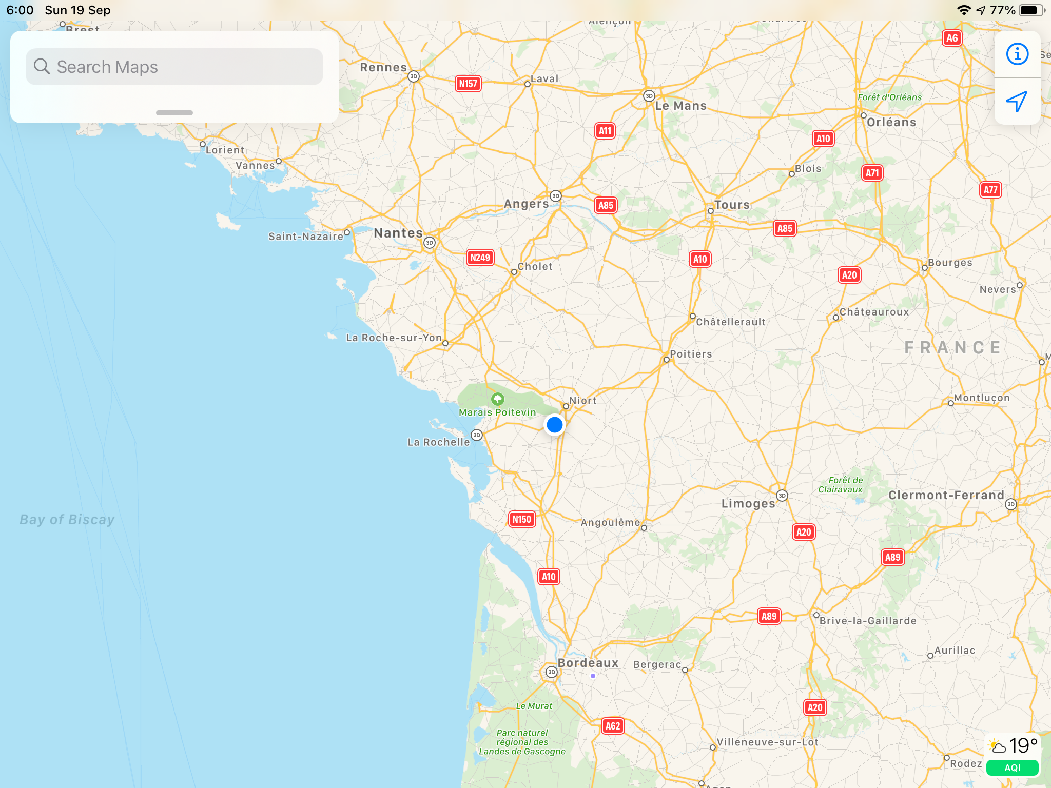Tap the Marais Poitevin park icon
Image resolution: width=1051 pixels, height=788 pixels.
pyautogui.click(x=497, y=399)
